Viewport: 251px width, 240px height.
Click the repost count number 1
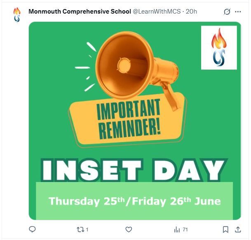coord(87,230)
